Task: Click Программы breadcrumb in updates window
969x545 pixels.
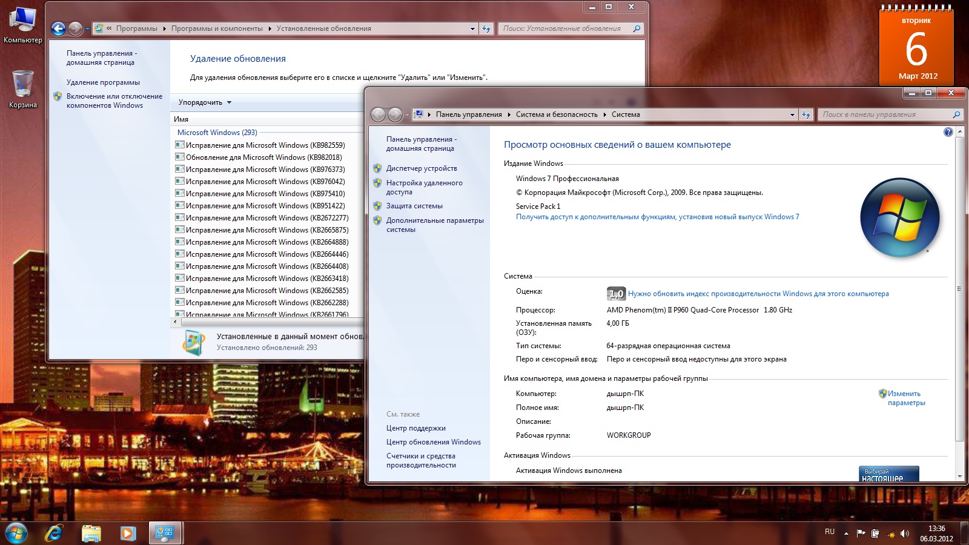Action: tap(137, 28)
